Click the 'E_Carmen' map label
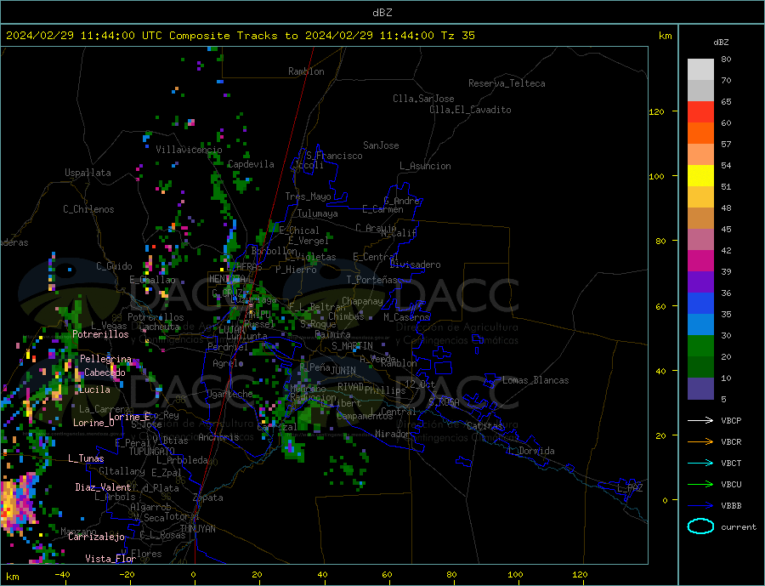 383,209
